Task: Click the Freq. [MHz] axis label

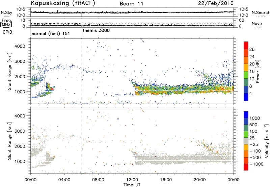Action: point(6,23)
